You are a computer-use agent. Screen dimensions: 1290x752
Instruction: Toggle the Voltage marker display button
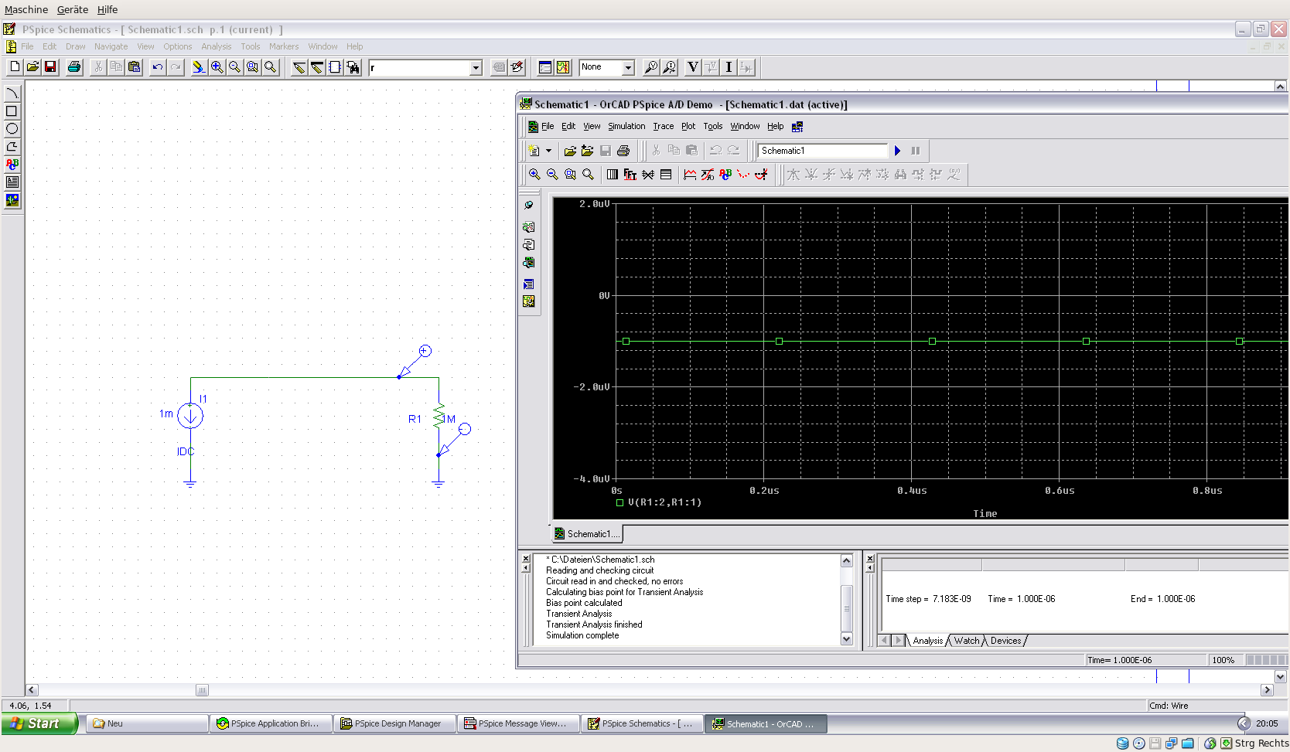(x=692, y=67)
